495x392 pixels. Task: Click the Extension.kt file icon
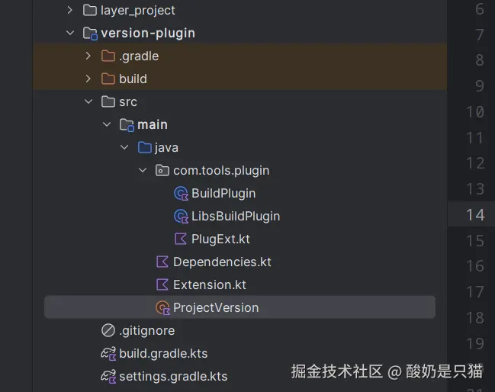coord(162,284)
